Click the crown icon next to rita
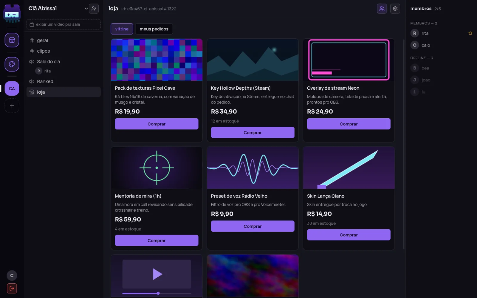477x298 pixels. point(470,33)
